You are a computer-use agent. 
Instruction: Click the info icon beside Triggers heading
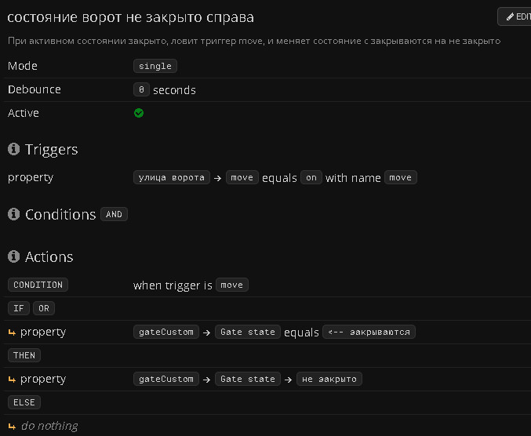(x=13, y=150)
